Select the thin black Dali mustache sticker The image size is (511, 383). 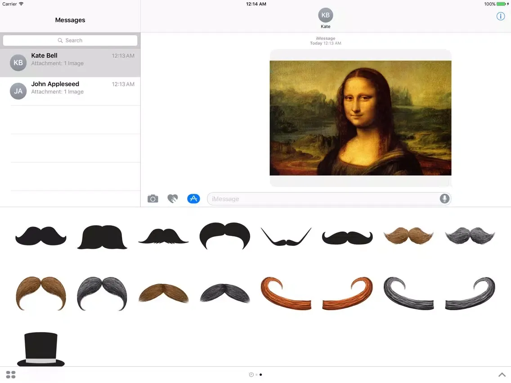(286, 237)
